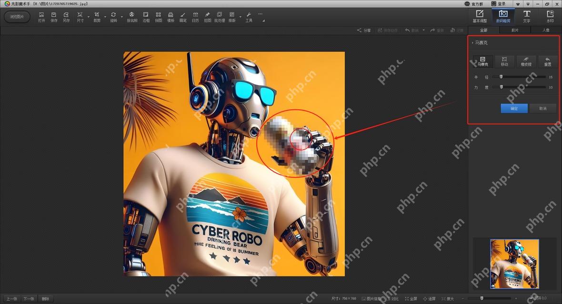
Task: Open the 边框 (Border) tool
Action: point(146,17)
